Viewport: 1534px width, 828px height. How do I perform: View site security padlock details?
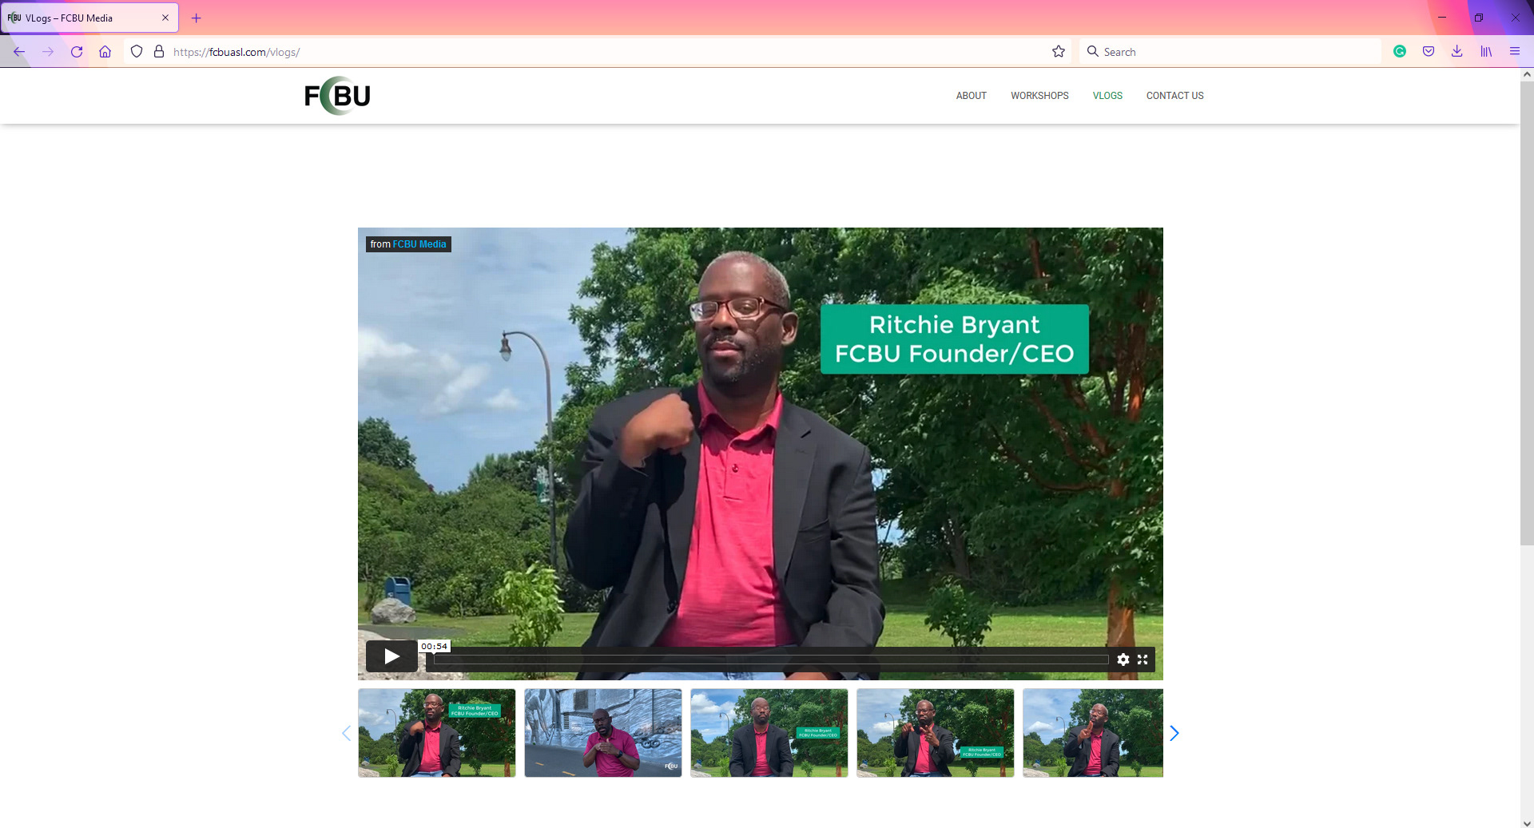(x=159, y=52)
